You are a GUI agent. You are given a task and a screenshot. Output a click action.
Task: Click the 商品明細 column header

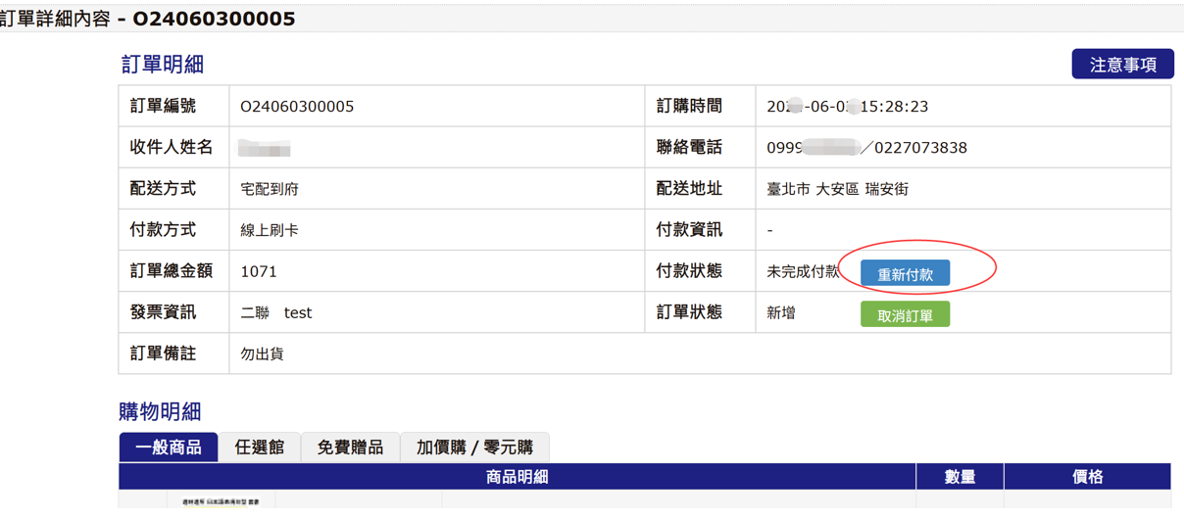coord(517,477)
